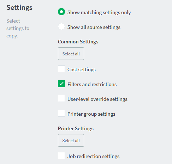Click the Select settings to copy description
Viewport: 172px width, 164px height.
pos(18,28)
